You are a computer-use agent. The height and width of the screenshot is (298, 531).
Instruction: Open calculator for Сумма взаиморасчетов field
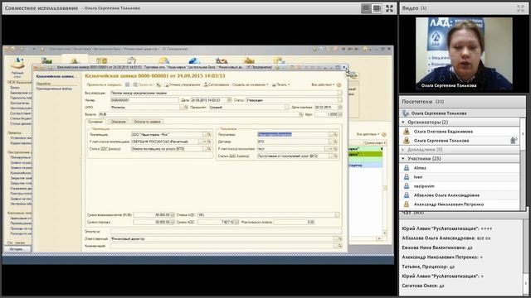(x=173, y=215)
